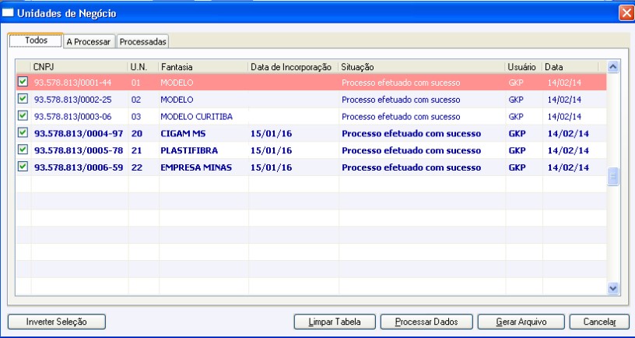635x338 pixels.
Task: Select CNPJ 93.578.813/0004-97 cell
Action: (x=79, y=134)
